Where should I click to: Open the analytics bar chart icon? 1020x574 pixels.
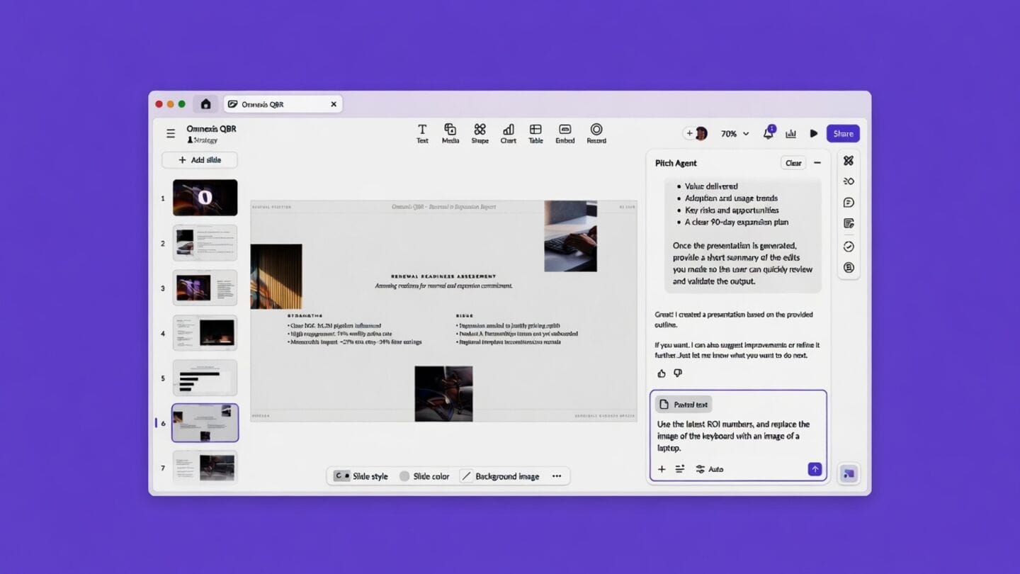pyautogui.click(x=791, y=133)
